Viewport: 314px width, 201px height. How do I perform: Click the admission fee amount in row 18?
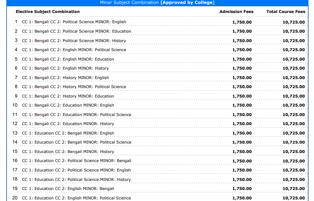coord(242,180)
